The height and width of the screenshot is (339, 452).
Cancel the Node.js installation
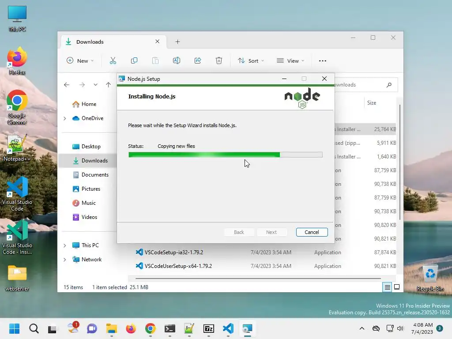[x=312, y=232]
